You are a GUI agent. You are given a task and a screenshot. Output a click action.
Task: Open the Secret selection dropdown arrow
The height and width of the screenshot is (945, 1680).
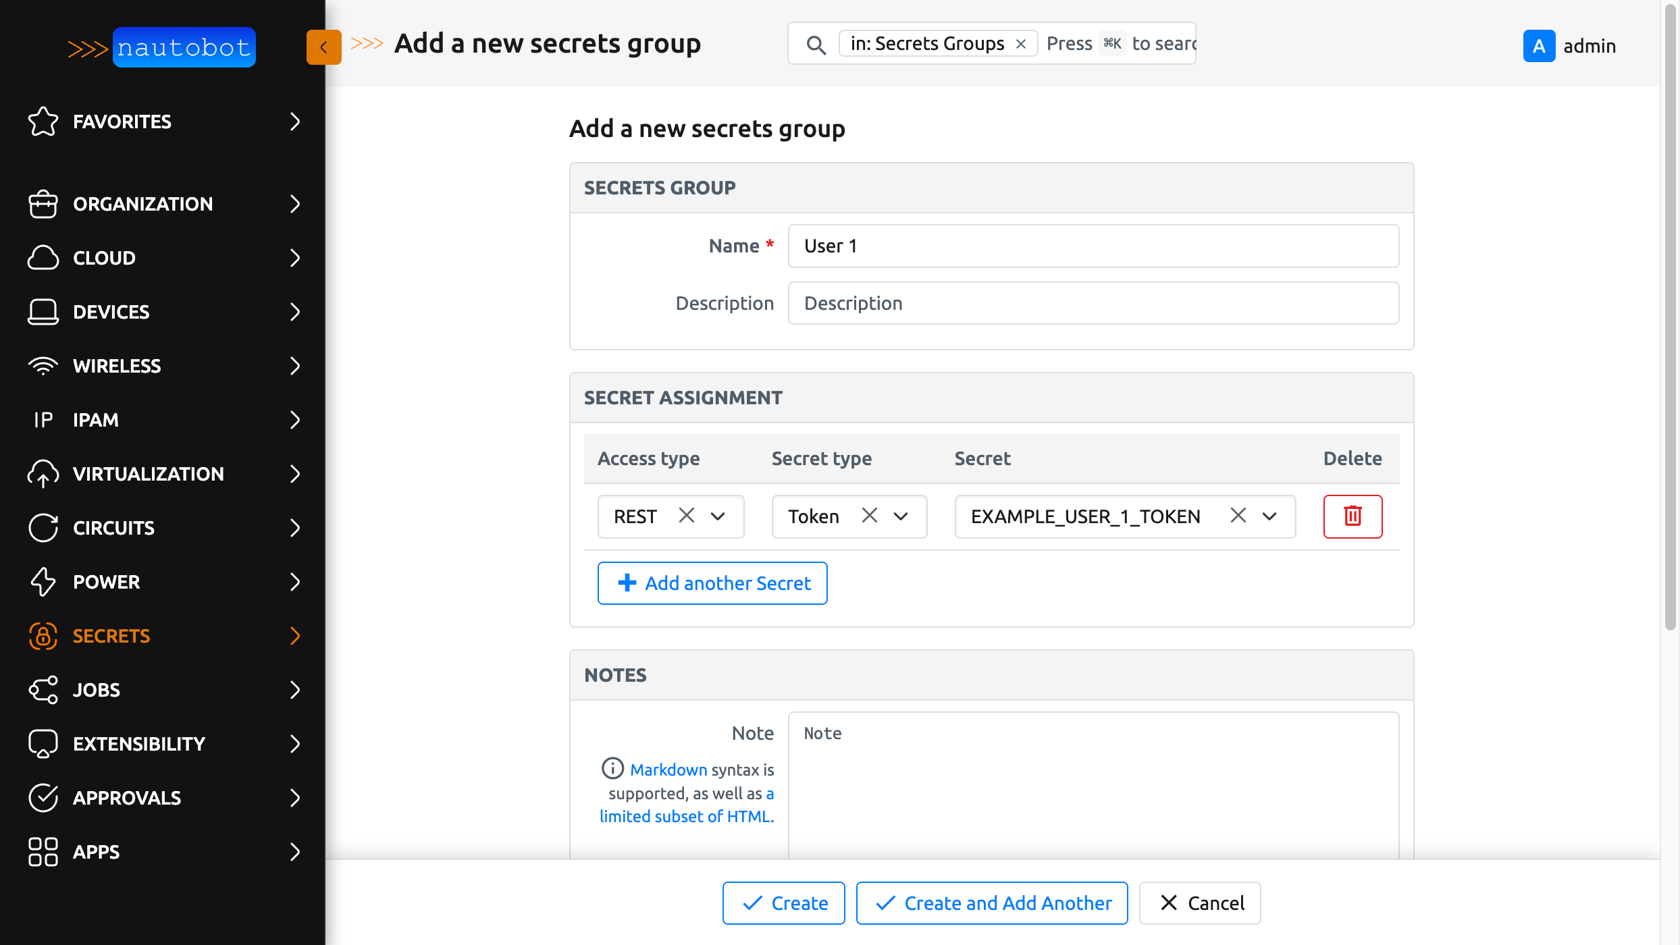point(1269,516)
